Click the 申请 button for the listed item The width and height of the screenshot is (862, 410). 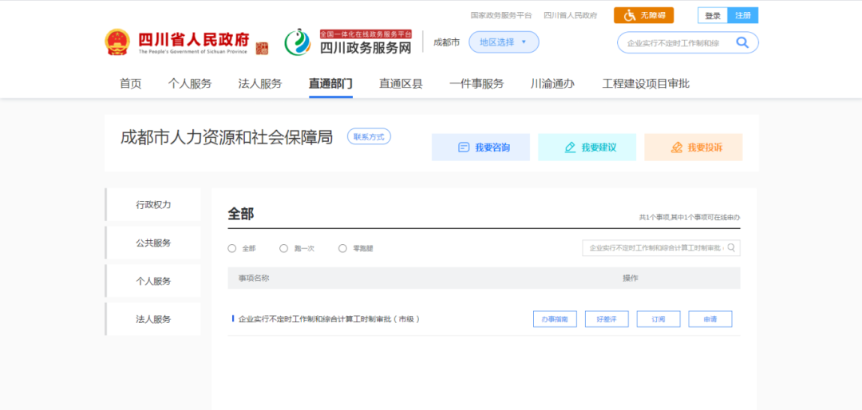tap(710, 319)
